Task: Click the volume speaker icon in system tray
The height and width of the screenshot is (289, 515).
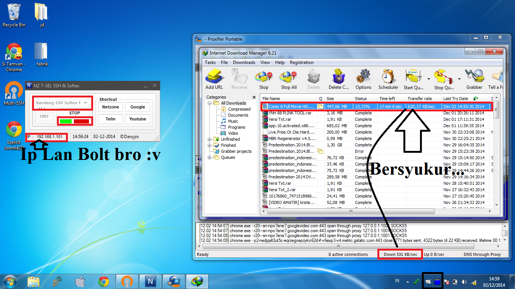Action: coord(464,281)
